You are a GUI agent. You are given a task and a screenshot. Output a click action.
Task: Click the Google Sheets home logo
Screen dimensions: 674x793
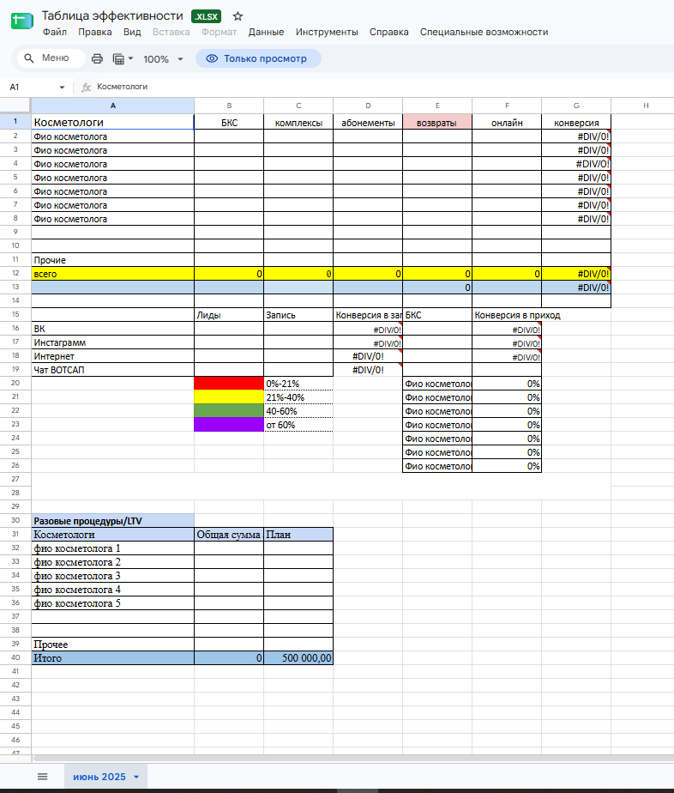21,21
